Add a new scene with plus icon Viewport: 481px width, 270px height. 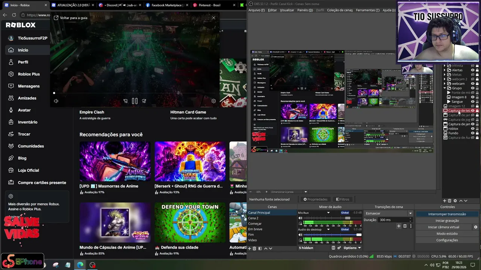[x=249, y=248]
